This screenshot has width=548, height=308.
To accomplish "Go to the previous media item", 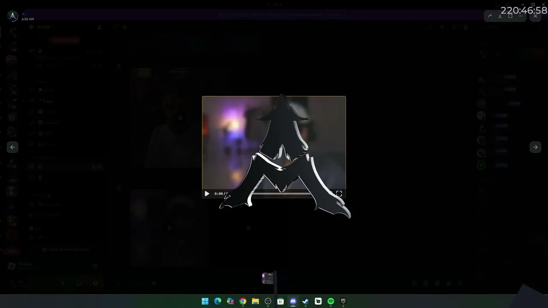I will point(12,147).
